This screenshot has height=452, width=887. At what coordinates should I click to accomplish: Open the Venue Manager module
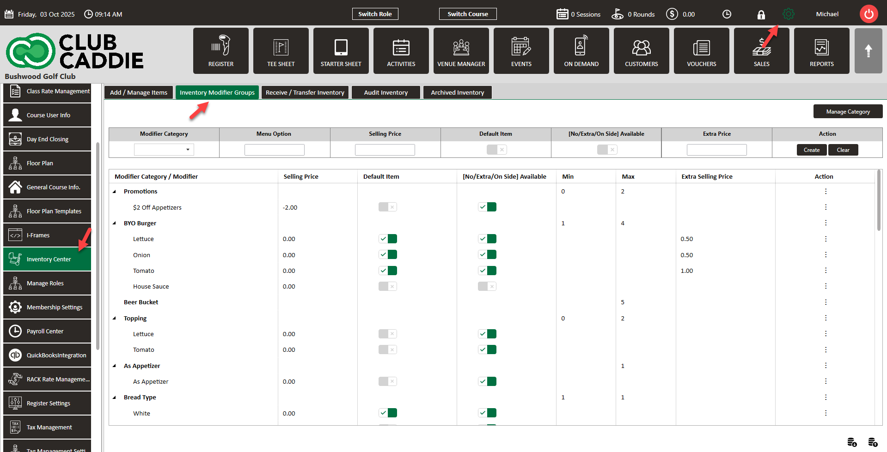[461, 51]
